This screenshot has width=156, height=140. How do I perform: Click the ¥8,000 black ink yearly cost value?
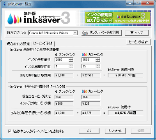pyautogui.click(x=64, y=75)
